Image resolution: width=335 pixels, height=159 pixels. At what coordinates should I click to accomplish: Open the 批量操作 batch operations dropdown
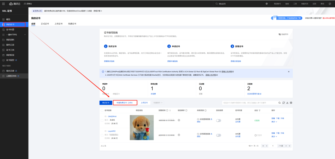158,103
